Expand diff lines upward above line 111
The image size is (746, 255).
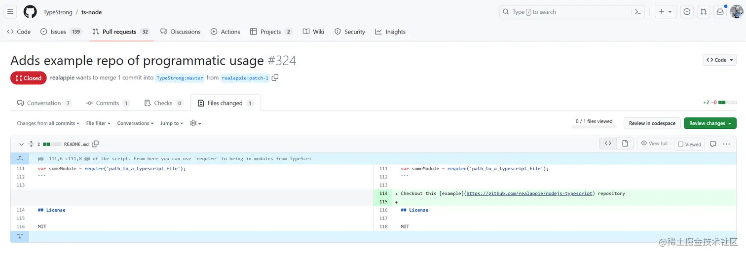(x=20, y=158)
